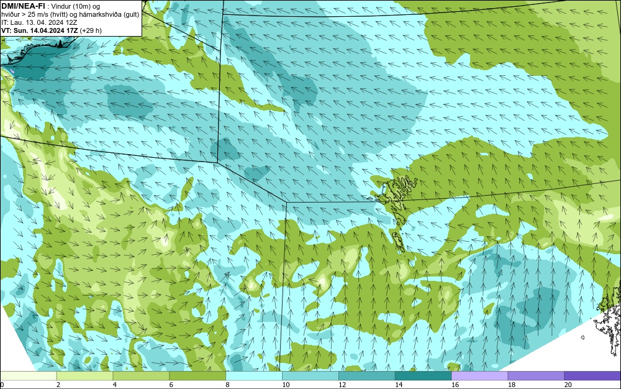Screen dimensions: 621x389
Task: Click the 10–12 m/s light teal legend swatch
Action: (x=310, y=376)
